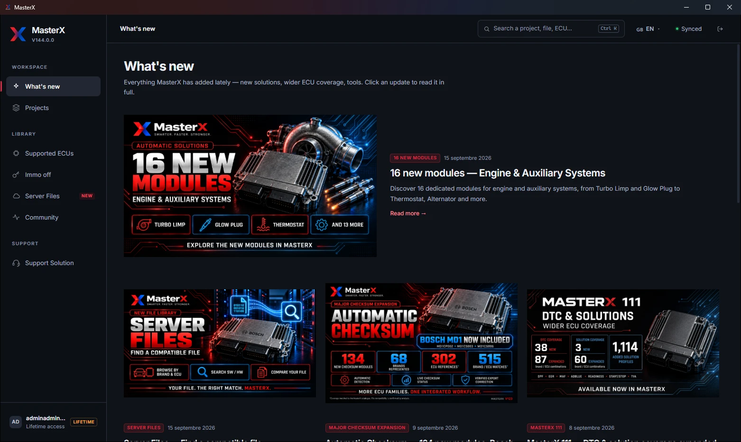The width and height of the screenshot is (741, 442).
Task: Open Projects in the sidebar
Action: (x=53, y=108)
